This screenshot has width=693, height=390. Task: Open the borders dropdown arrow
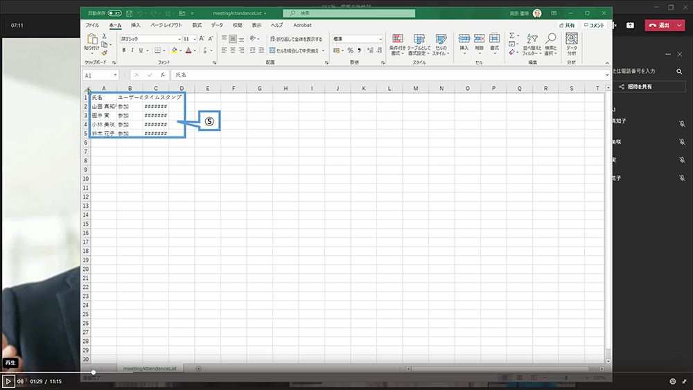click(164, 51)
